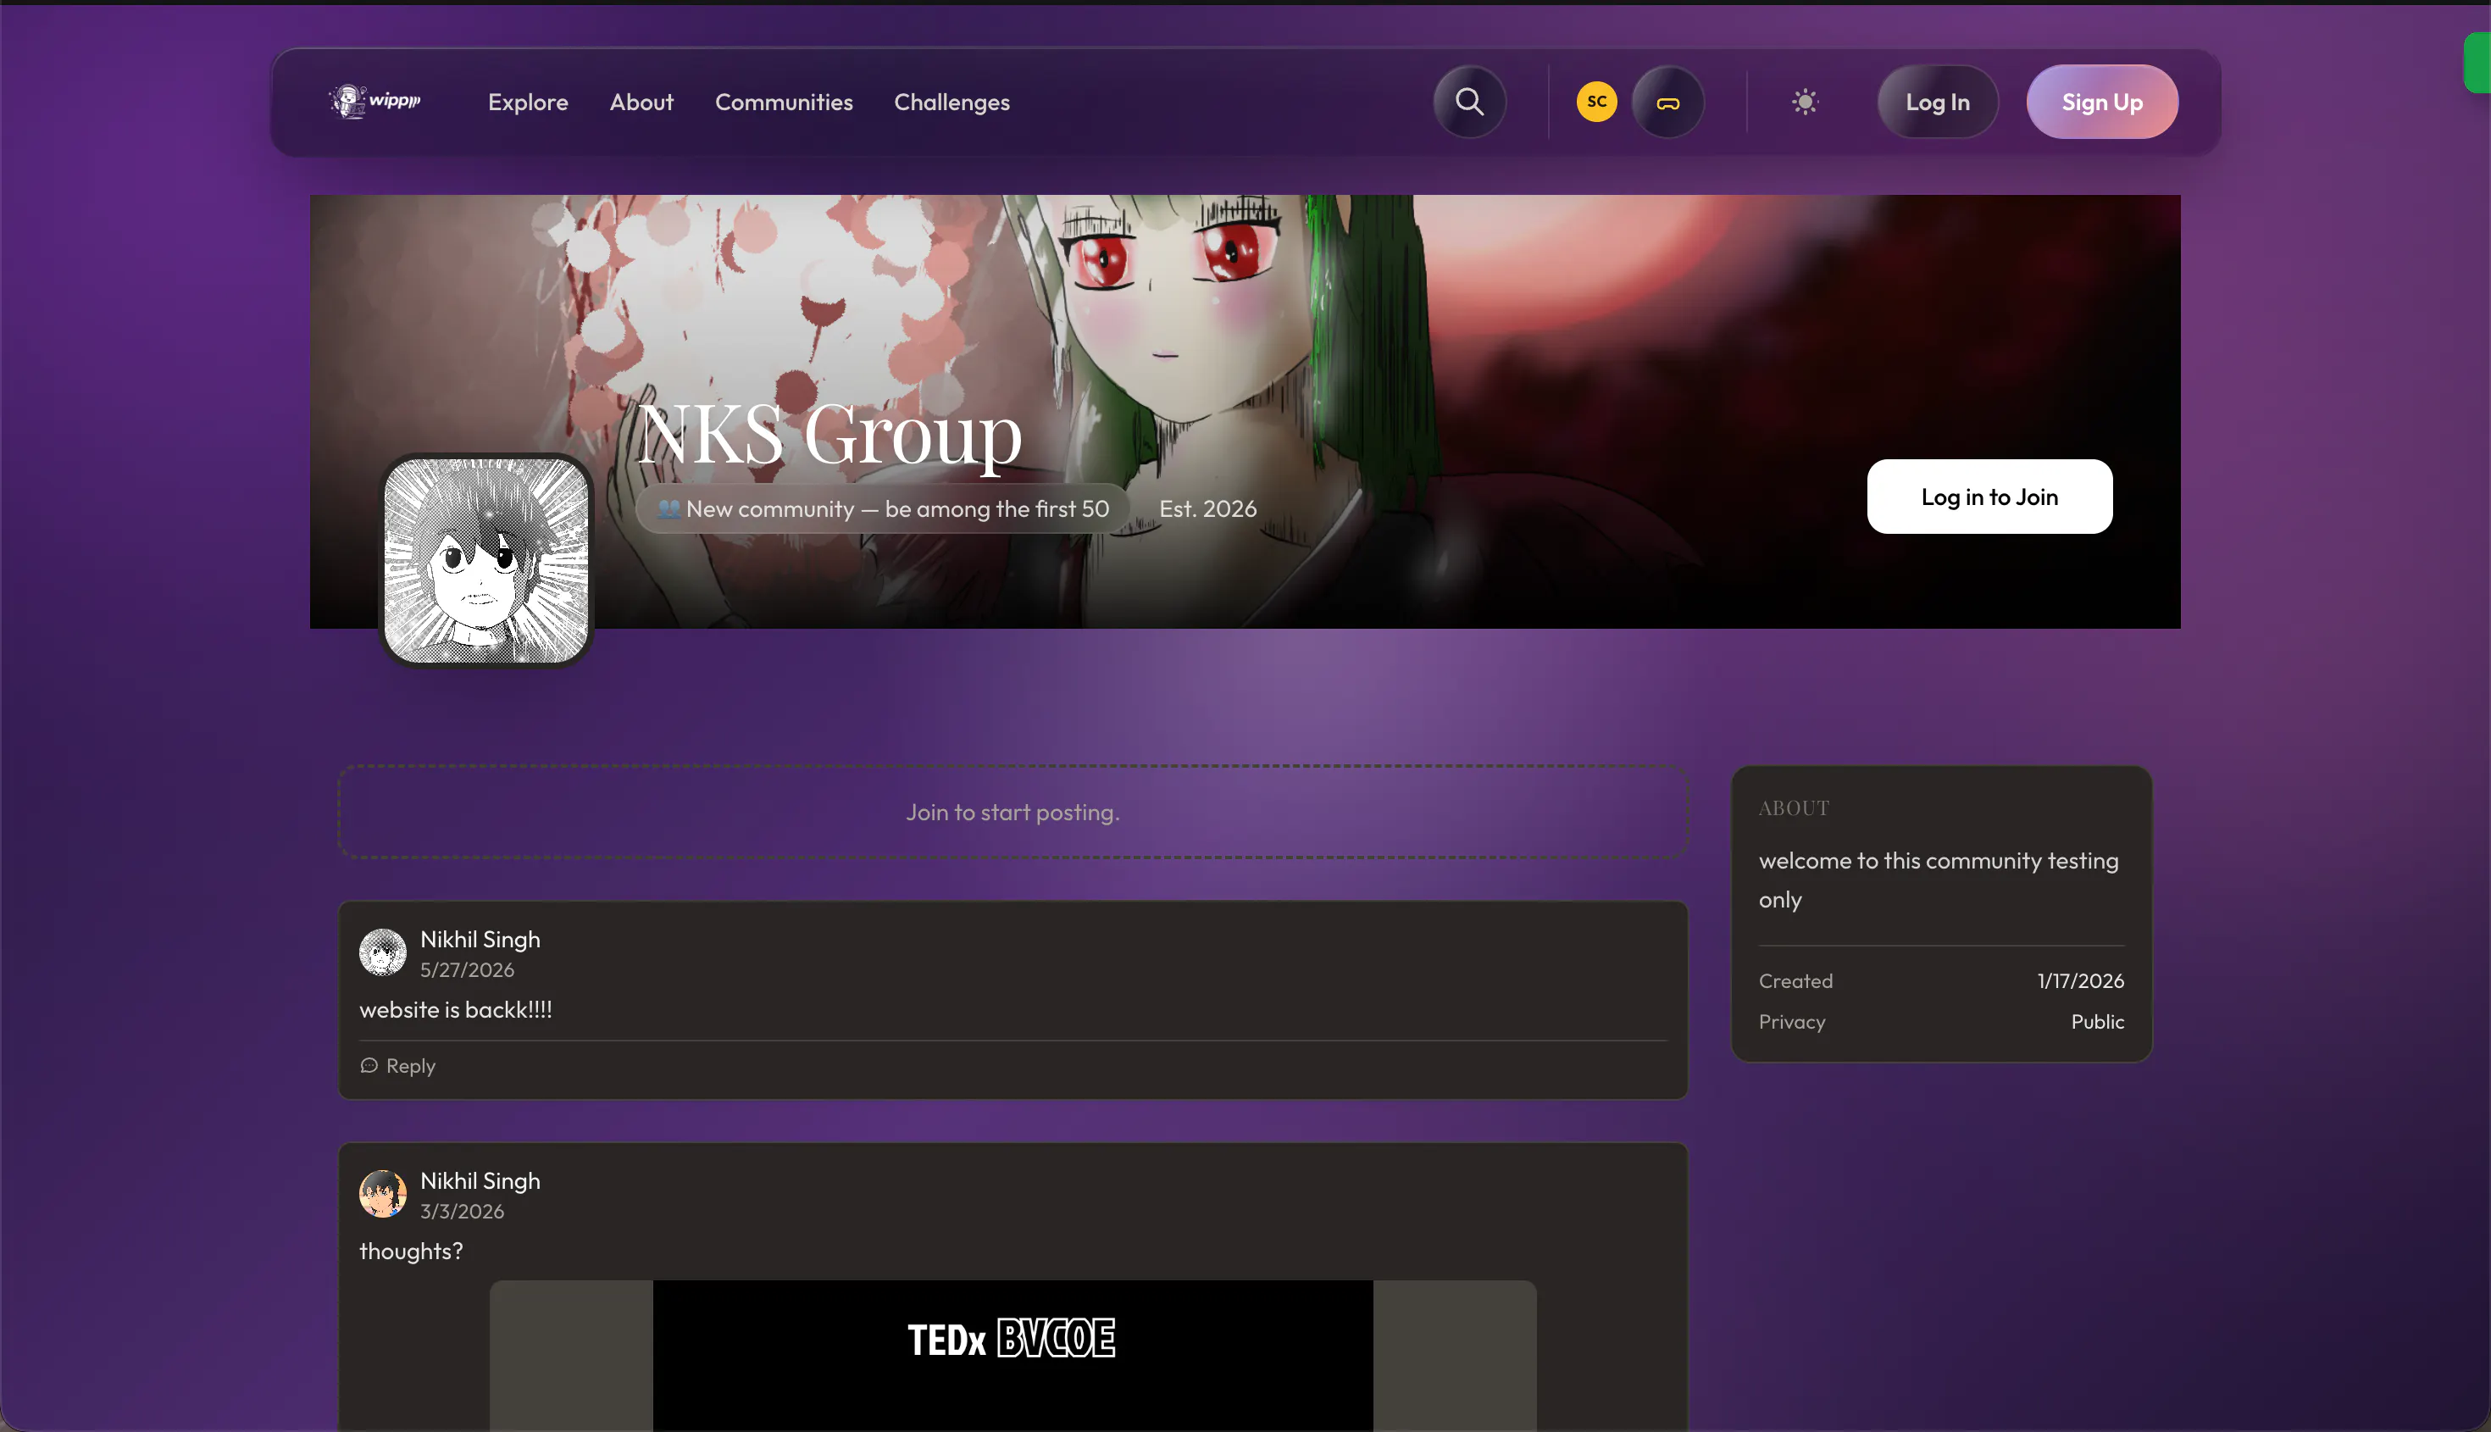Click the yellow VR goggles icon button
The height and width of the screenshot is (1432, 2491).
point(1668,103)
